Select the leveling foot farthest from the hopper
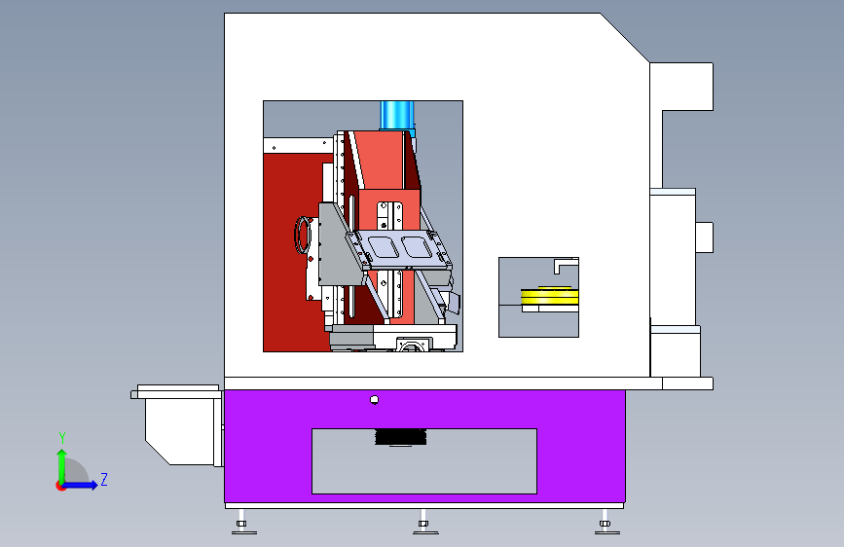Viewport: 844px width, 547px height. tap(606, 522)
